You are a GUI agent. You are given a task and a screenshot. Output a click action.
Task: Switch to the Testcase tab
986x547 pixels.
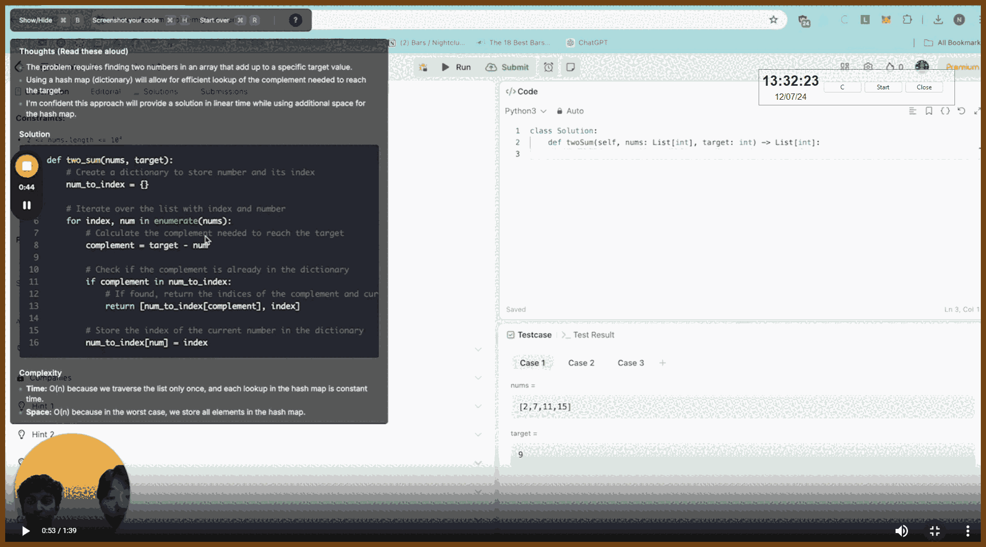(529, 335)
